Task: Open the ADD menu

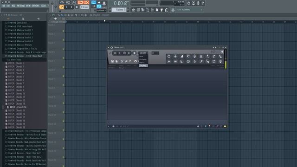Action: 13,6
